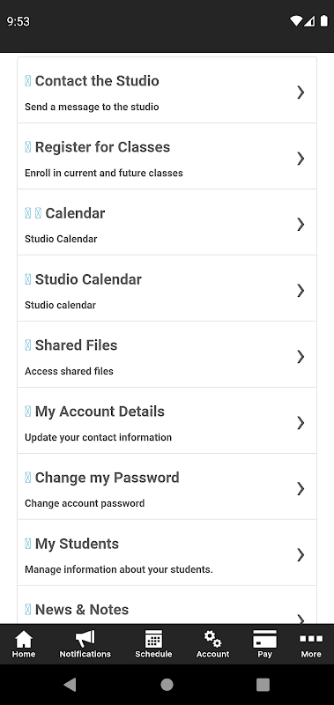Expand Shared Files chevron arrow
Screen dimensions: 334x705
click(x=301, y=357)
